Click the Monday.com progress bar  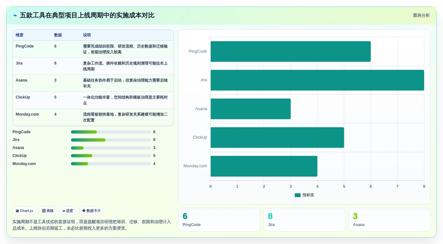point(111,164)
